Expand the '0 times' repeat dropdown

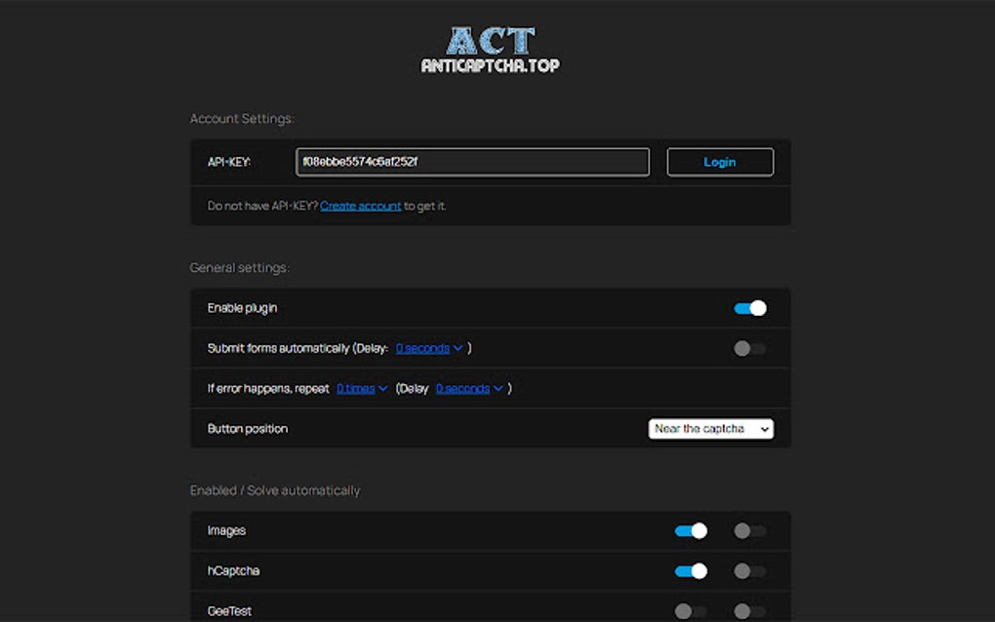[361, 388]
